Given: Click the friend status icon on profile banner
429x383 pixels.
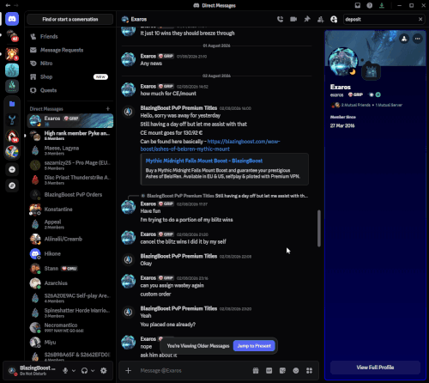Looking at the screenshot, I should tap(404, 39).
